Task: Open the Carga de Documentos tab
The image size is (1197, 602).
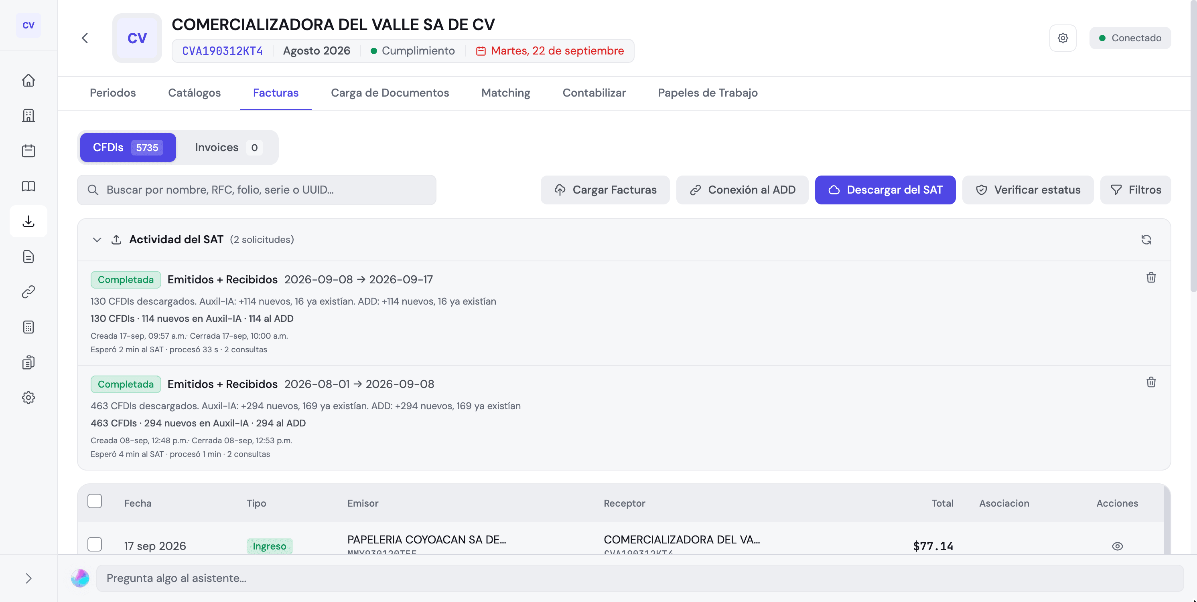Action: 390,93
